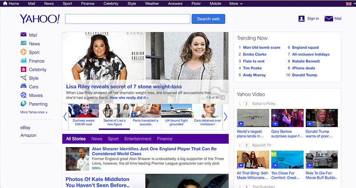Switch to the Entertainment stories tab

tap(138, 139)
